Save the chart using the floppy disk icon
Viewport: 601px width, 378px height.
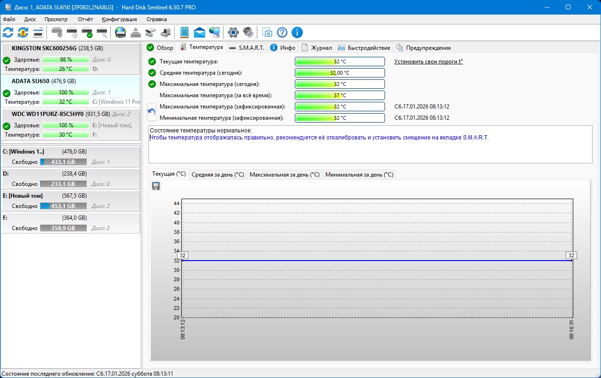[156, 186]
